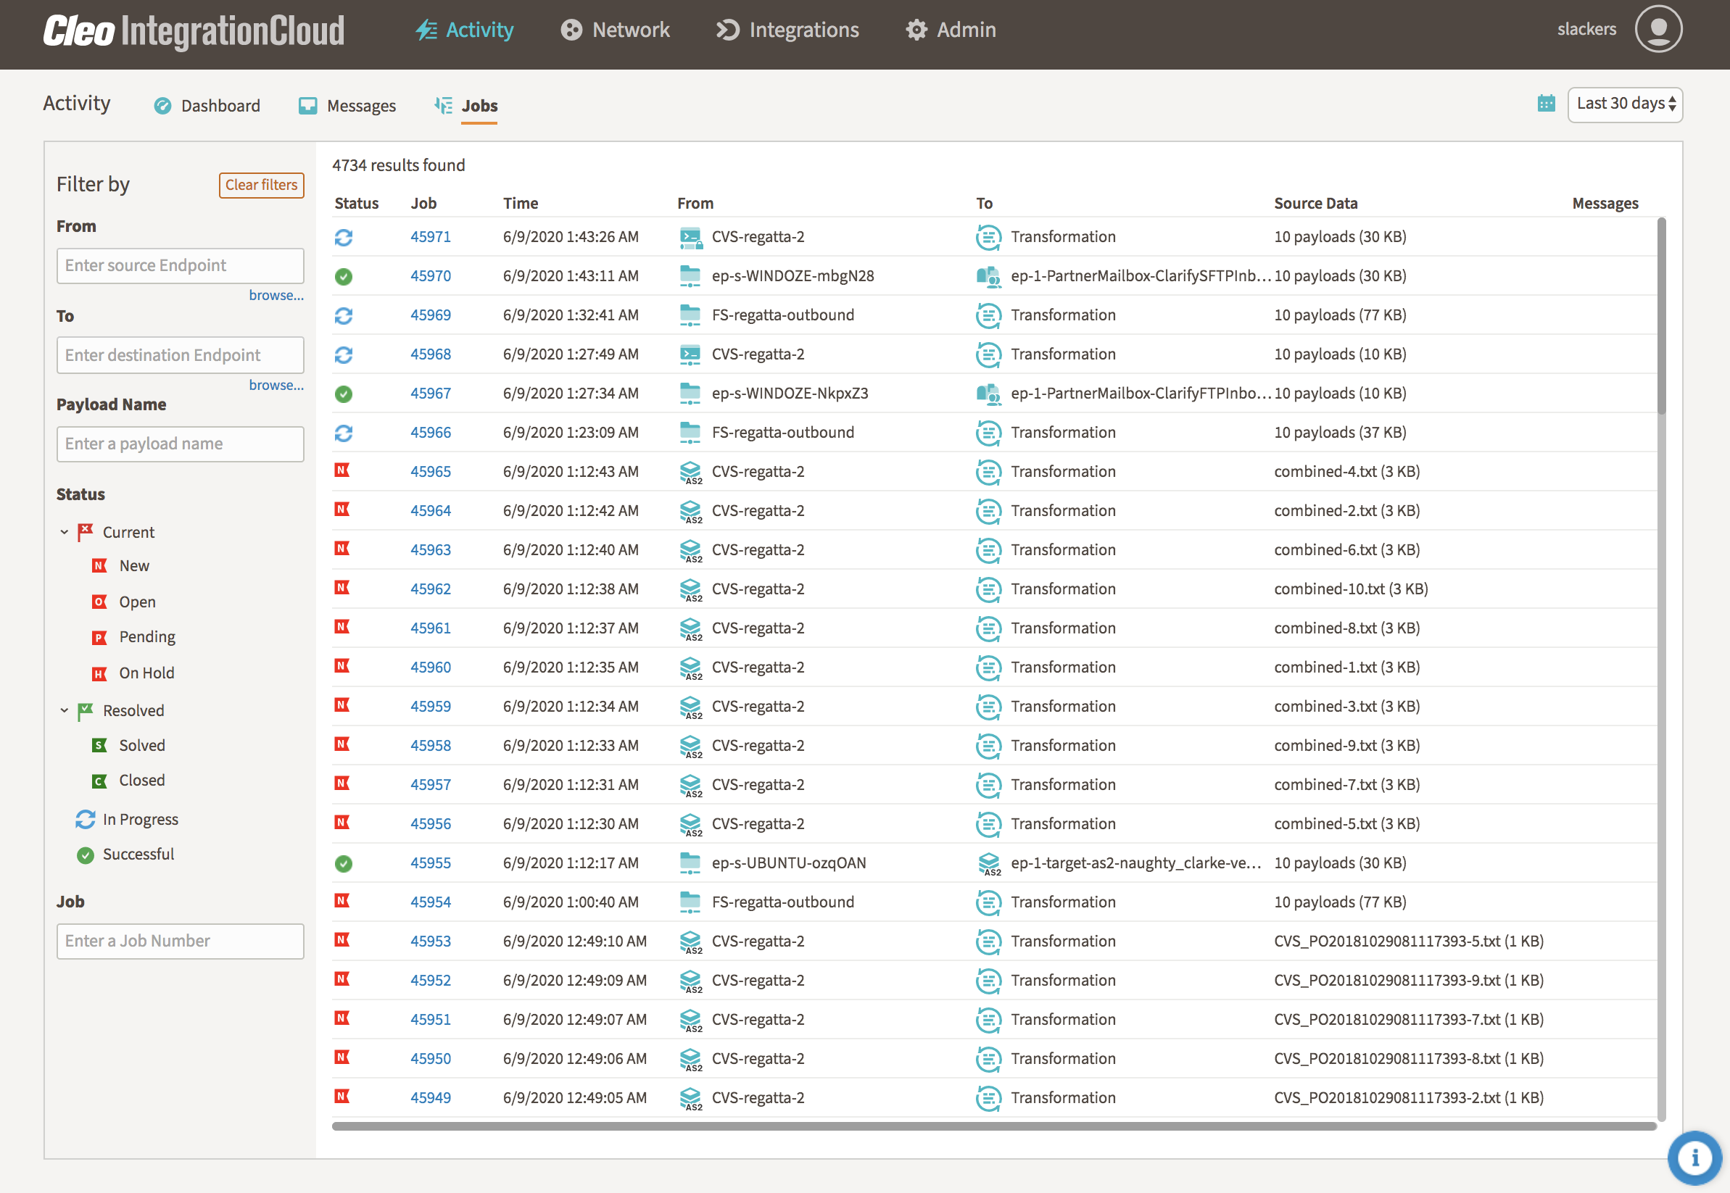Click partner mailbox icon in job 45970 row
1730x1193 pixels.
click(x=988, y=277)
